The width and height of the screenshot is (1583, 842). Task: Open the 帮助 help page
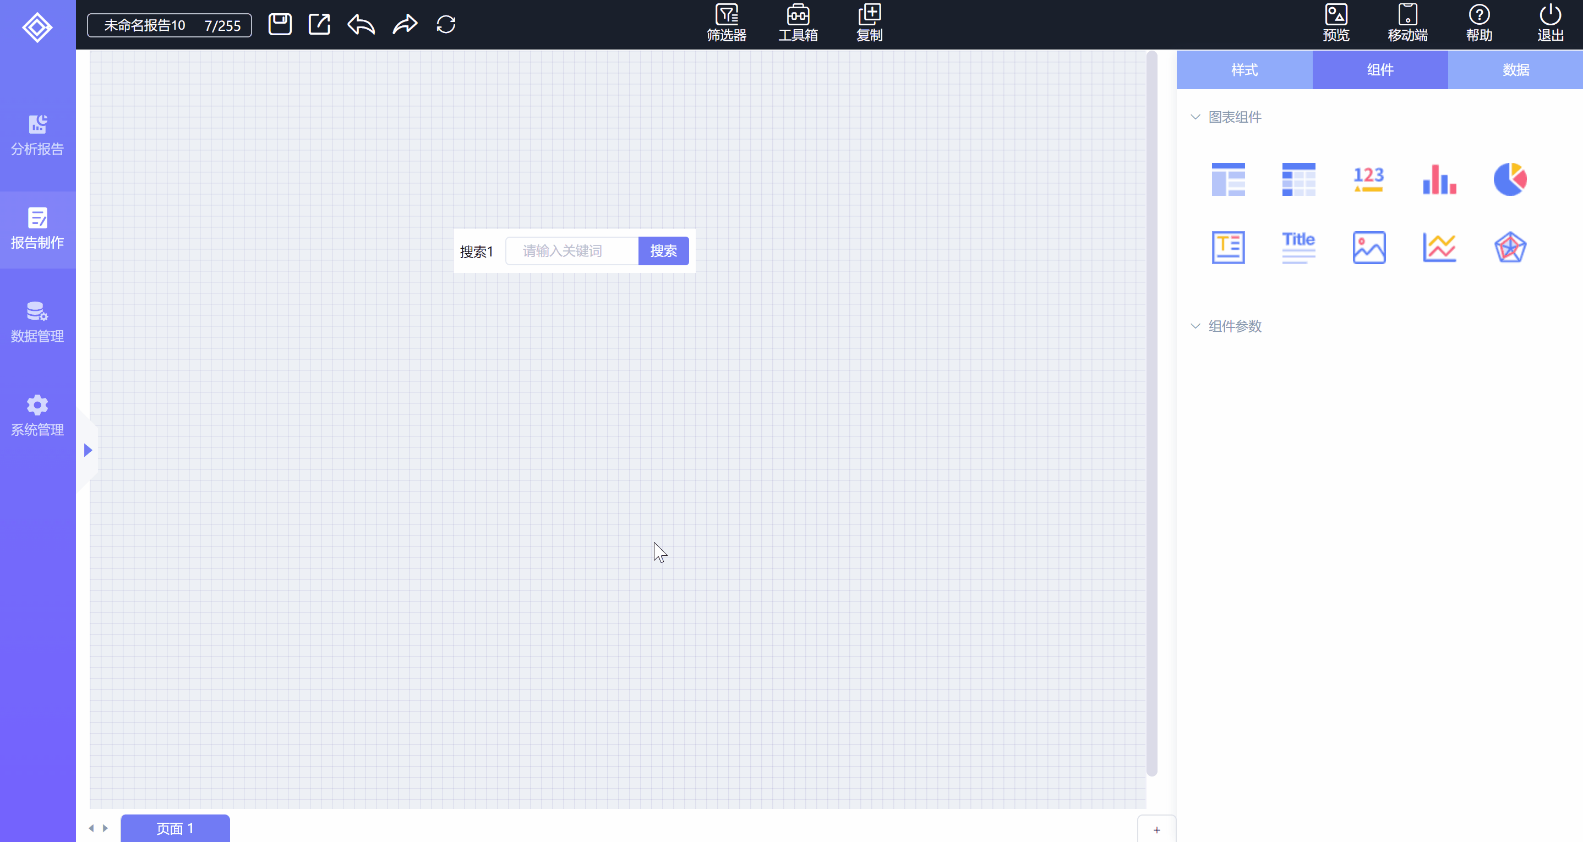1479,23
